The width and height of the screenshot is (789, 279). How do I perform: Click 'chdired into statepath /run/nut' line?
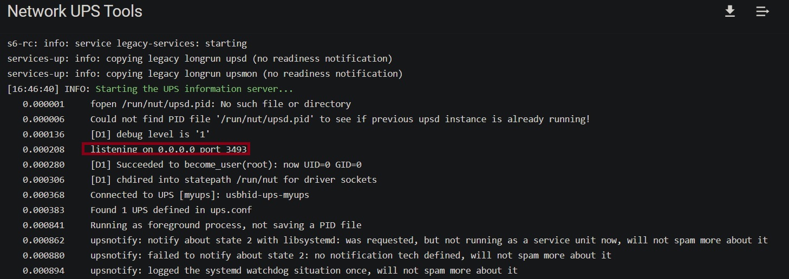(x=233, y=180)
